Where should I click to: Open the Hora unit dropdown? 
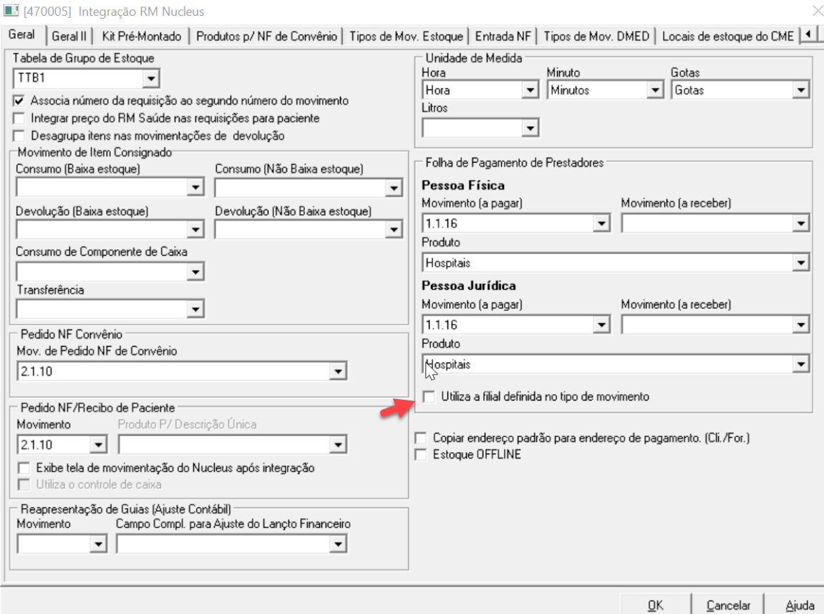click(x=530, y=90)
